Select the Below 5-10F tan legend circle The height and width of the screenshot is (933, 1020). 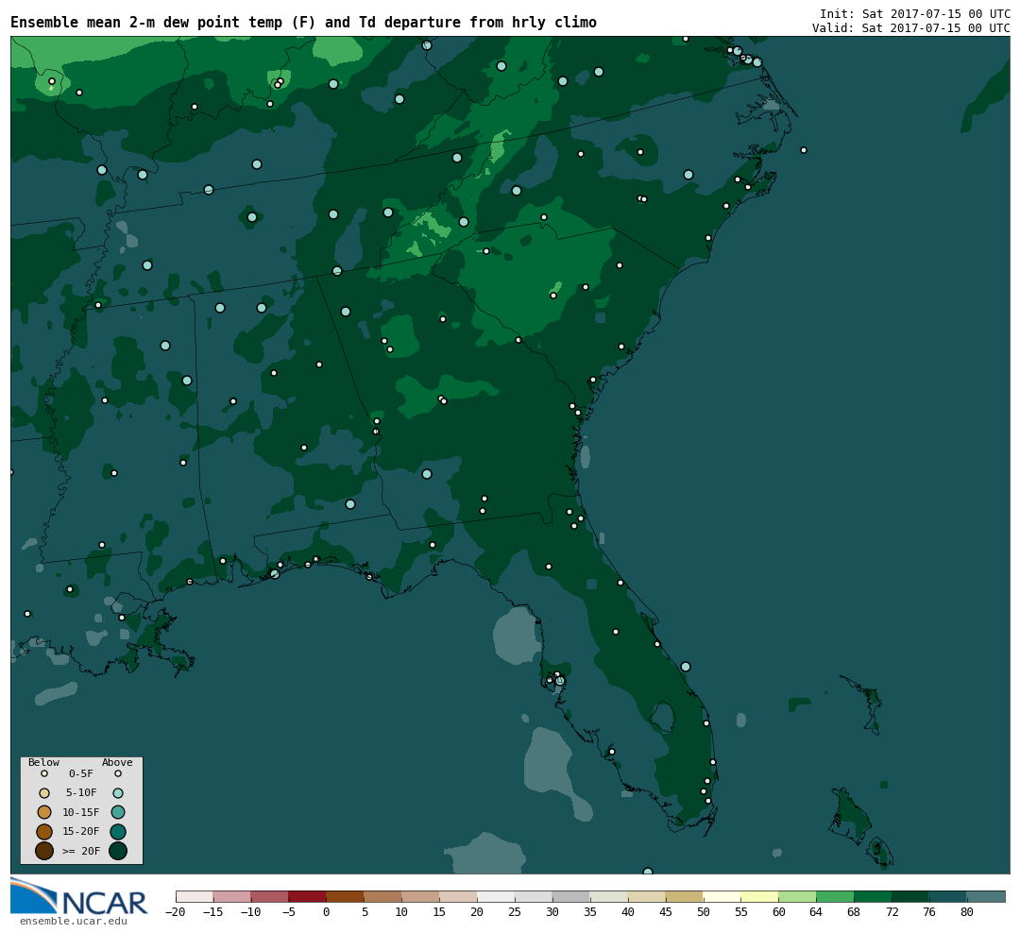[44, 793]
